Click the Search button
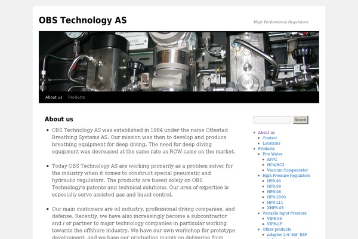 301,119
